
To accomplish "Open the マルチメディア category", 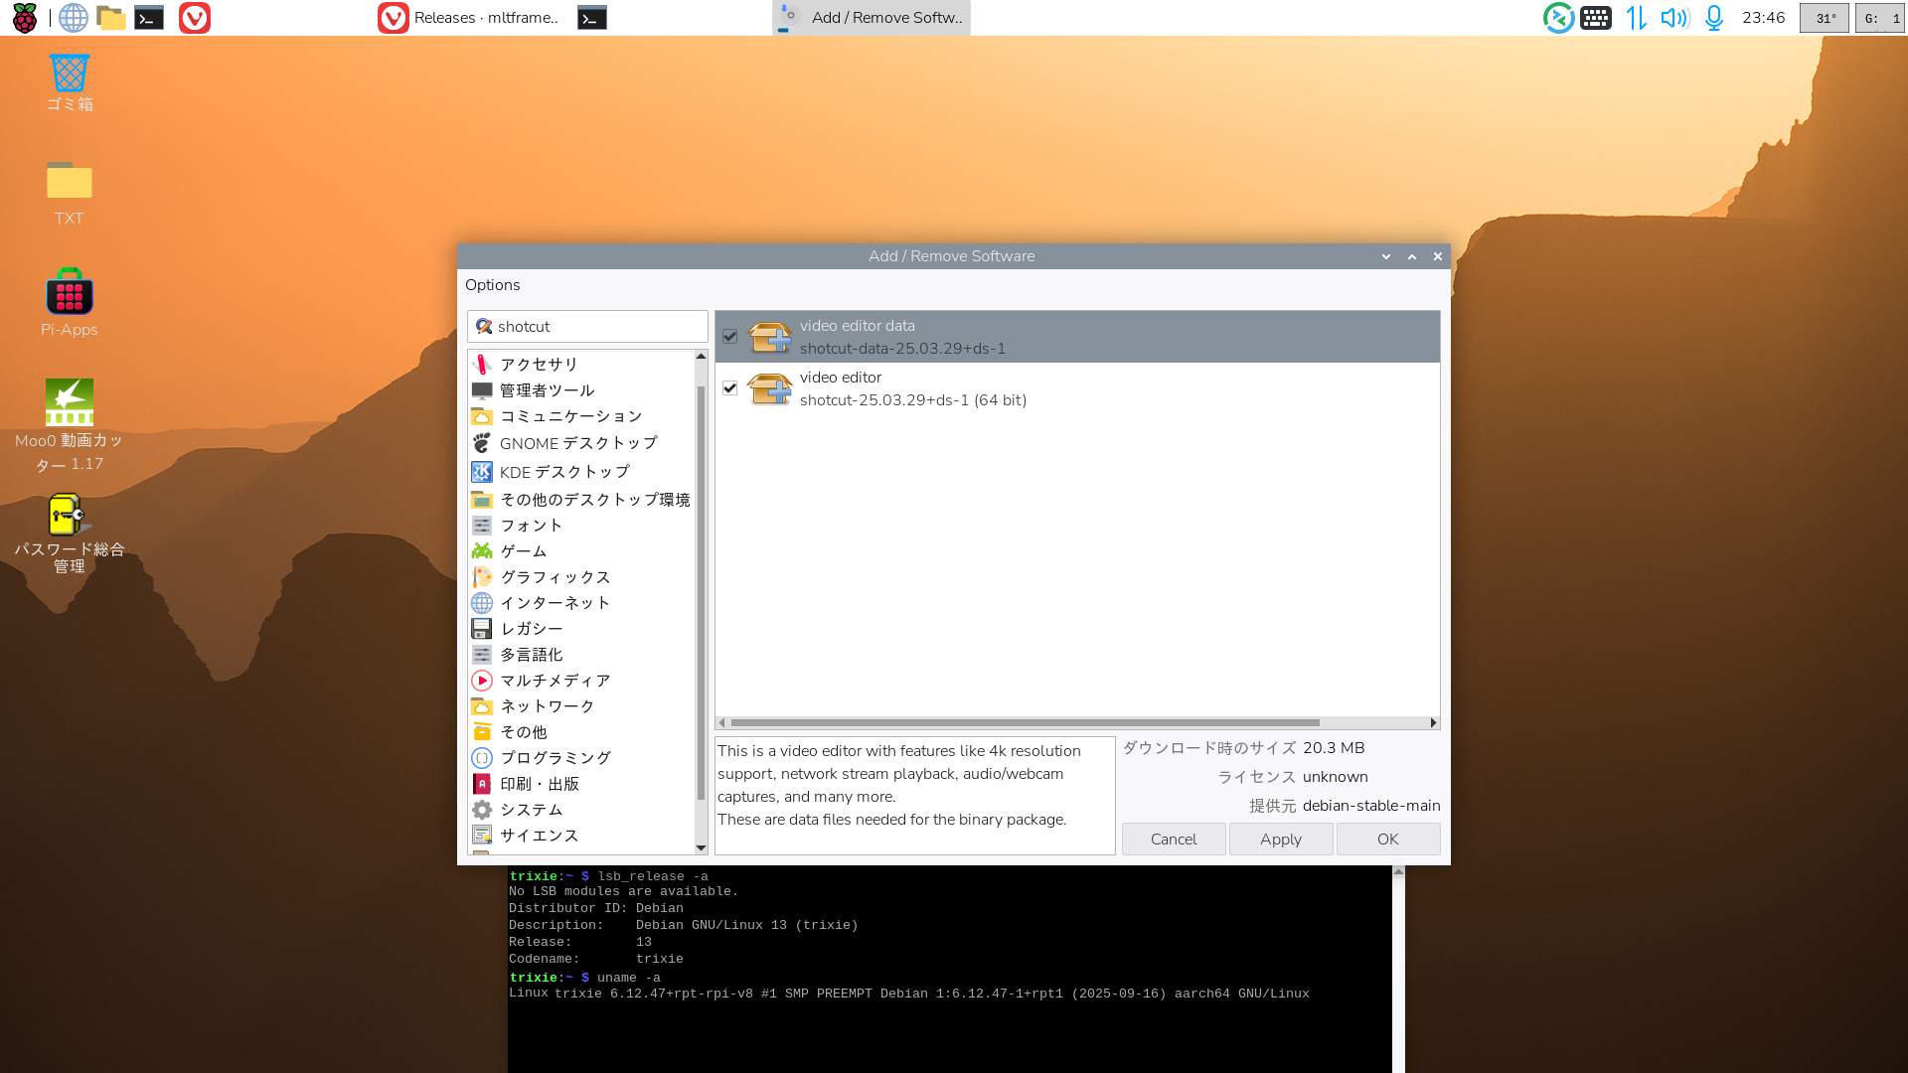I will point(555,681).
